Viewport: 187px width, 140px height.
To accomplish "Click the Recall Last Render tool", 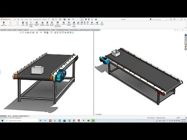I will coord(74,24).
